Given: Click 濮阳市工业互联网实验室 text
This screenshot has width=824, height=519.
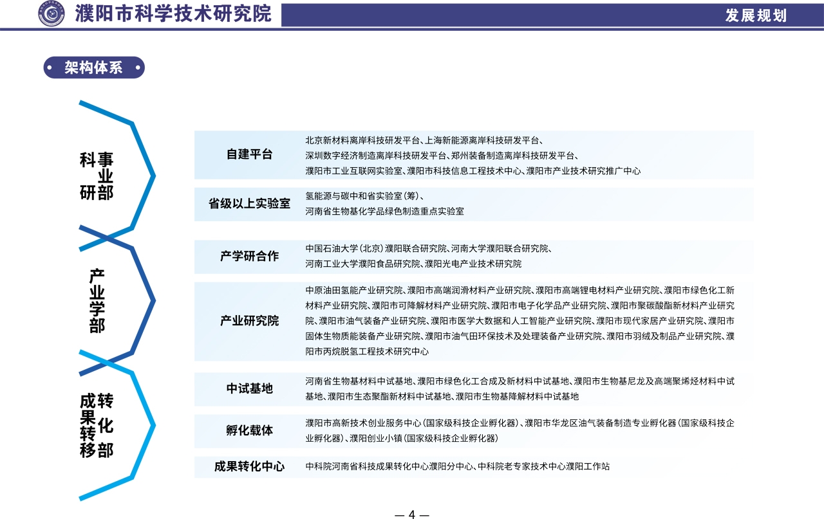Looking at the screenshot, I should coord(354,171).
